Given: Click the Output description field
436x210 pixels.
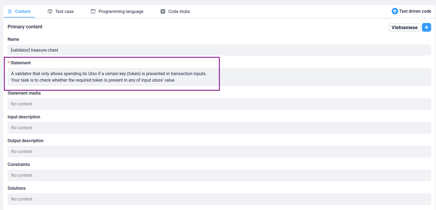Looking at the screenshot, I should [219, 152].
